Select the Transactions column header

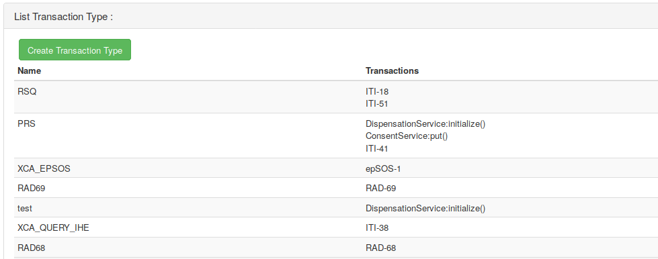click(x=392, y=71)
